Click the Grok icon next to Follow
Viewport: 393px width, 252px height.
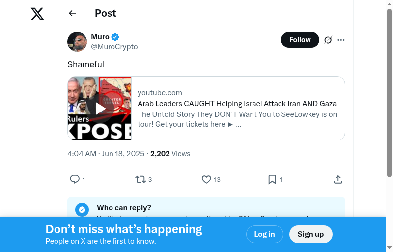(x=328, y=40)
